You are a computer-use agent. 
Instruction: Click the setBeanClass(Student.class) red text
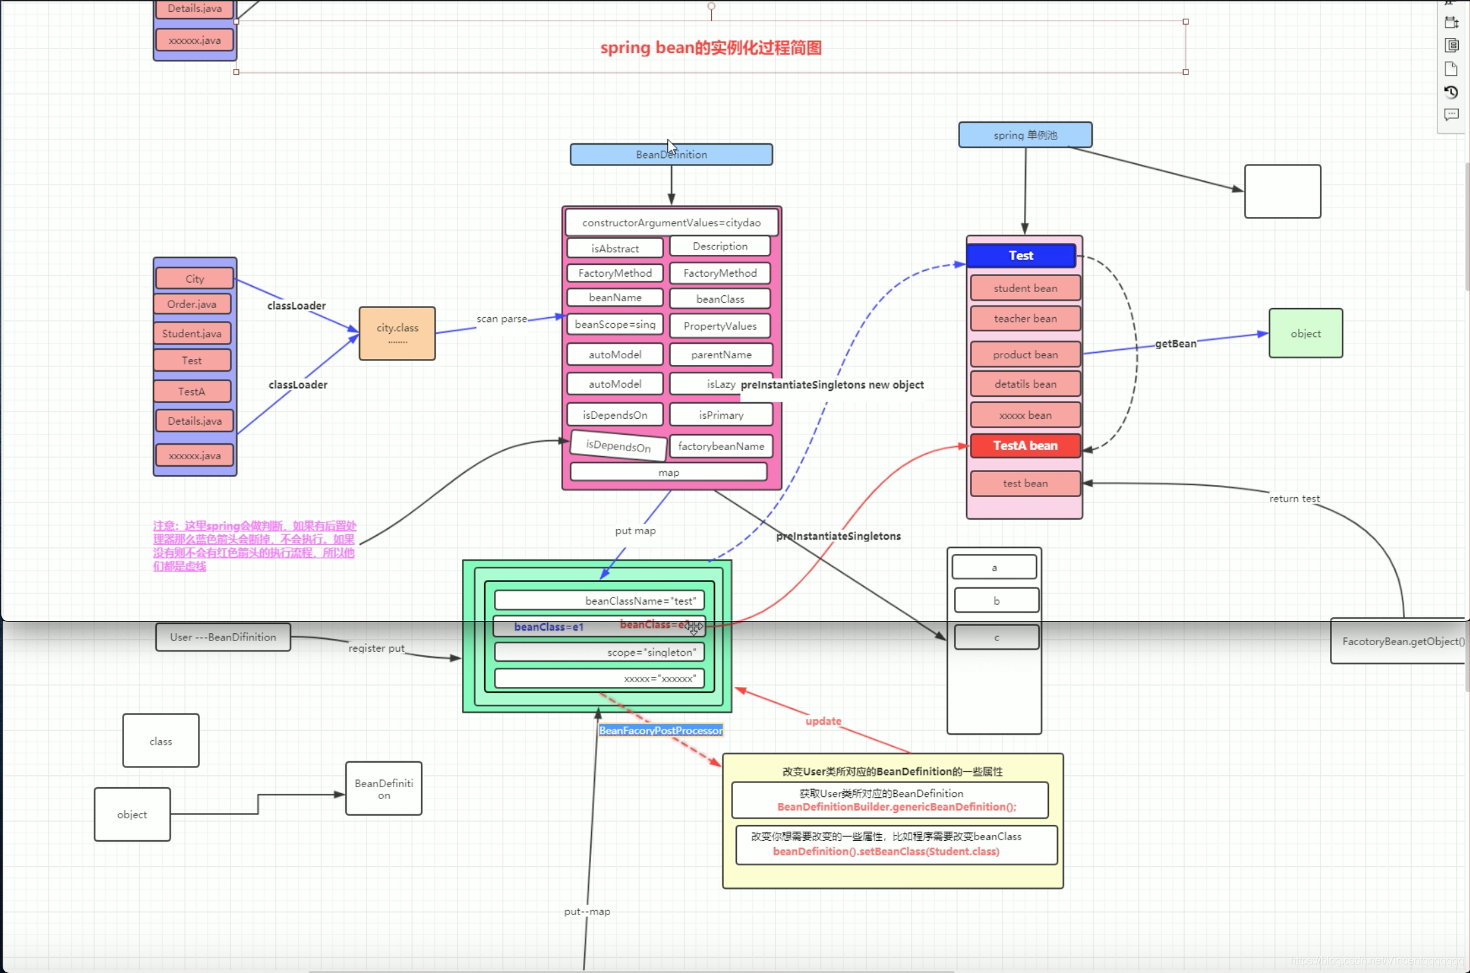click(886, 851)
